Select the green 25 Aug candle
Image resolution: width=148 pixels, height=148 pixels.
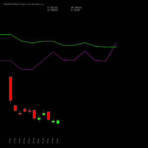(x=39, y=119)
